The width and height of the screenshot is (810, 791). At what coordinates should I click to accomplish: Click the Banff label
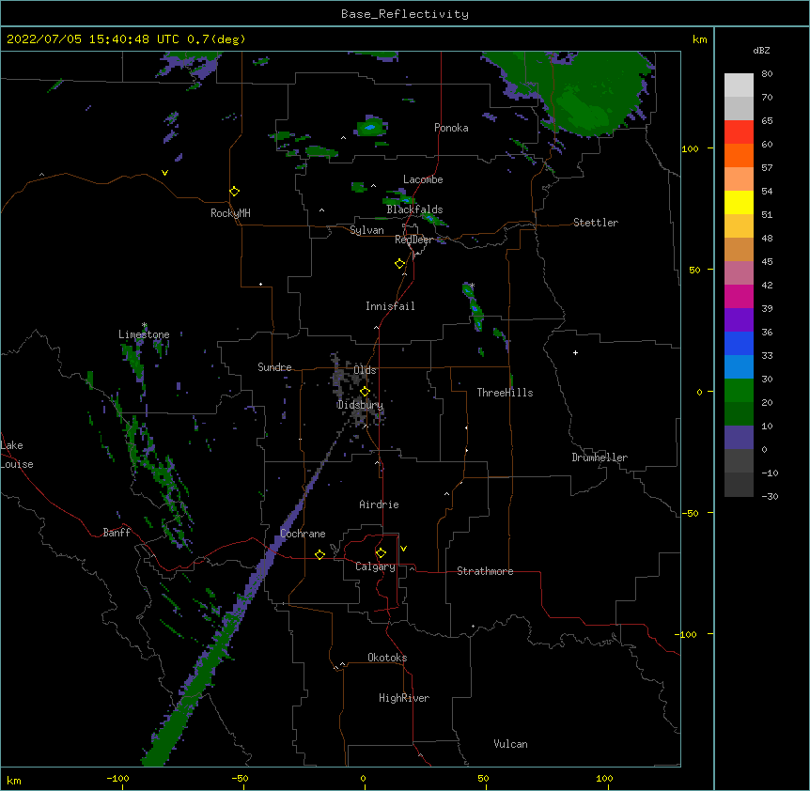coord(117,533)
